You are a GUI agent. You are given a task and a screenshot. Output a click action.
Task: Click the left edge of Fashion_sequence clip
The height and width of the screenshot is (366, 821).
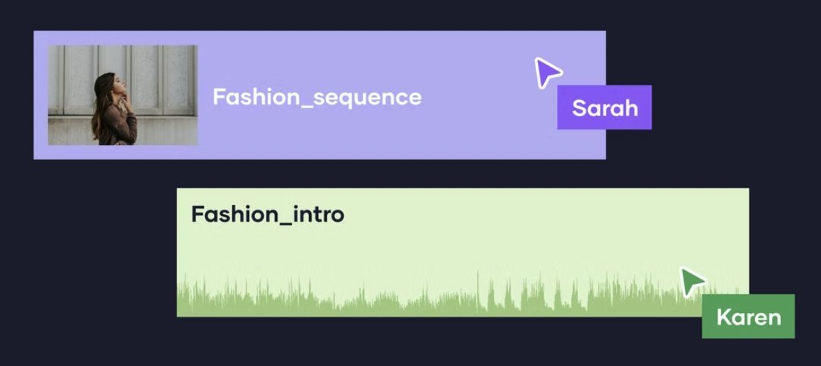(36, 95)
